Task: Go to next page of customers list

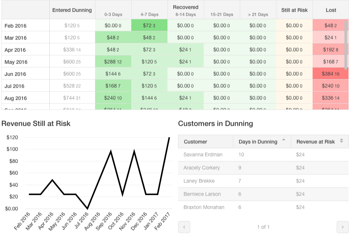Action: click(342, 227)
